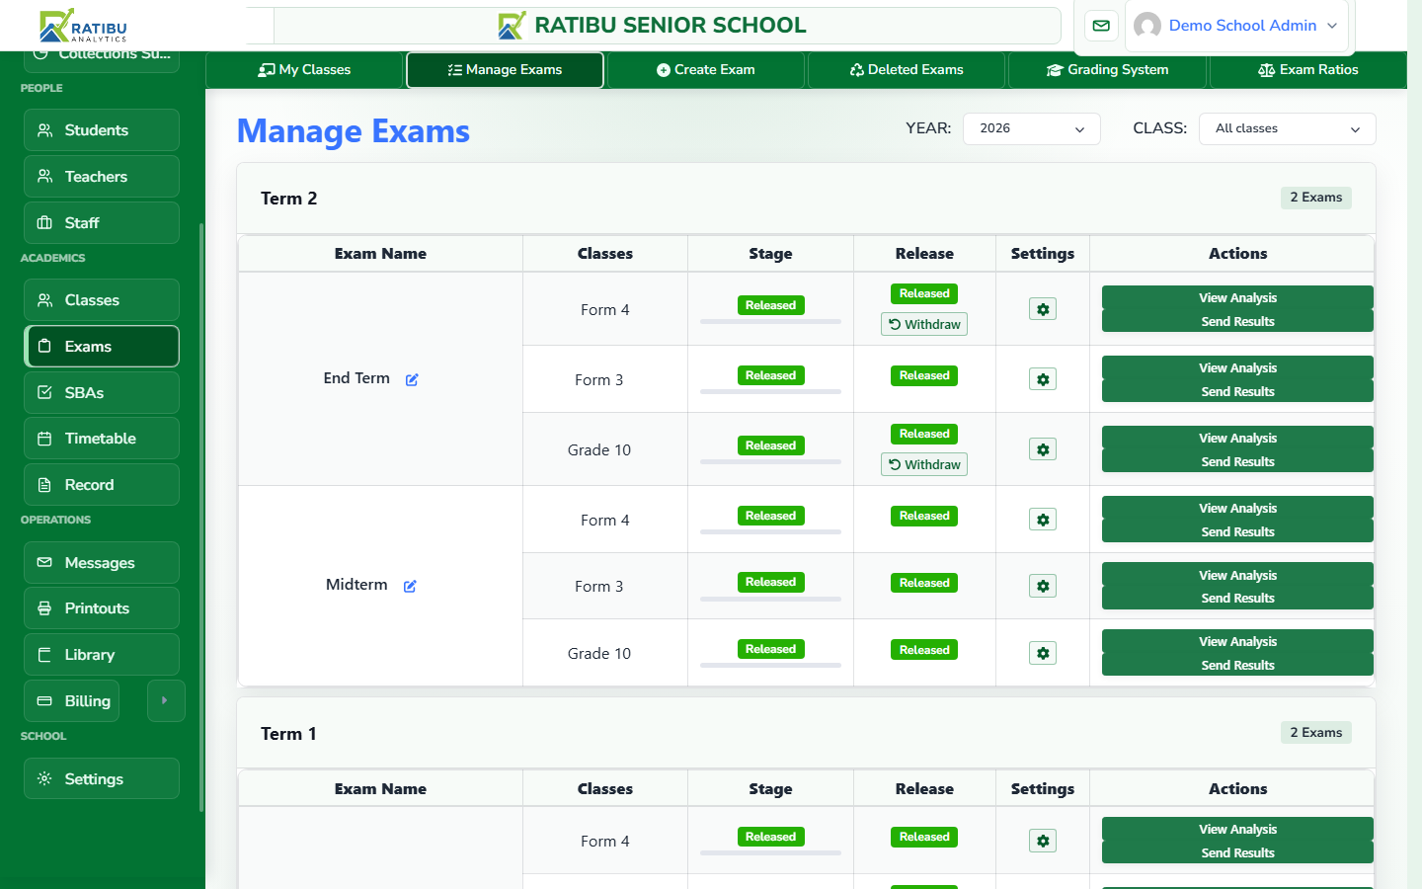Click the edit icon next to Midterm
This screenshot has width=1422, height=889.
410,586
